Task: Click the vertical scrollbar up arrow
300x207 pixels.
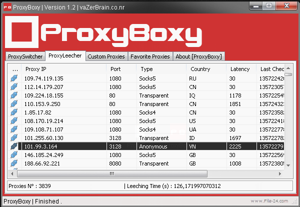Action: (288, 68)
